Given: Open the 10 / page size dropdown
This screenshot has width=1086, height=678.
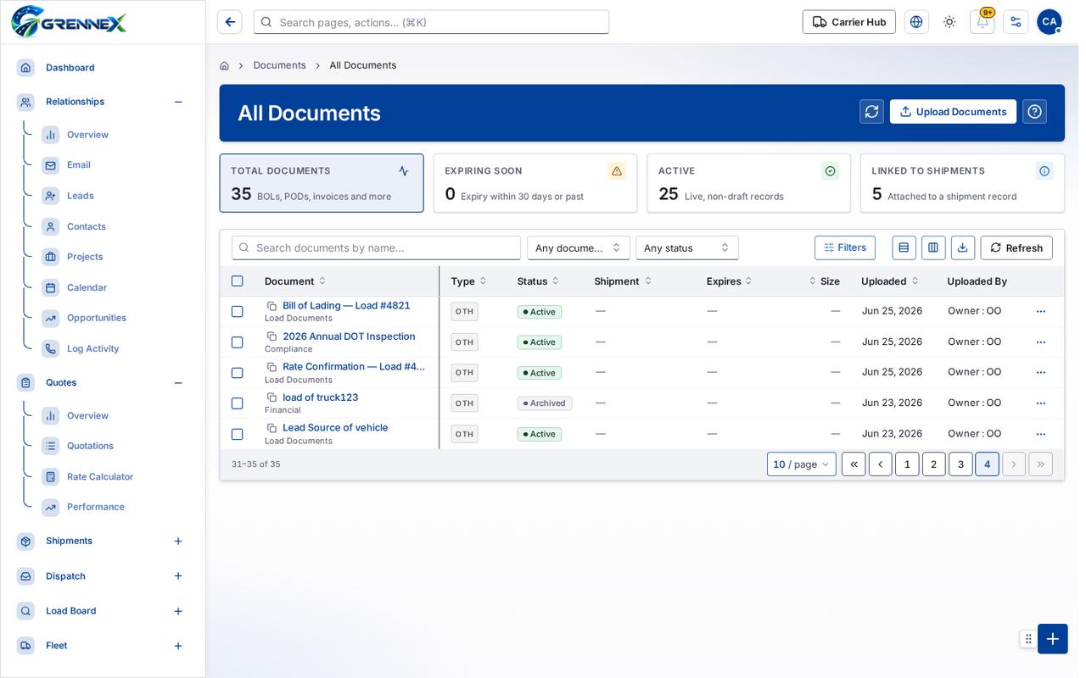Looking at the screenshot, I should pyautogui.click(x=802, y=464).
